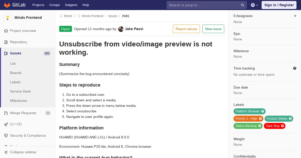
Task: Click help icon on Type::Bug label
Action: pos(282,126)
